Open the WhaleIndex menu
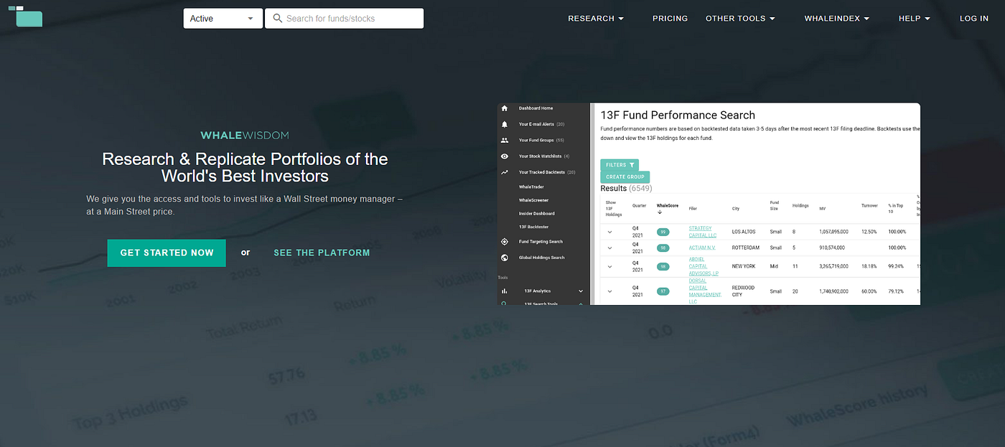Screen dimensions: 1005x447 pyautogui.click(x=836, y=19)
